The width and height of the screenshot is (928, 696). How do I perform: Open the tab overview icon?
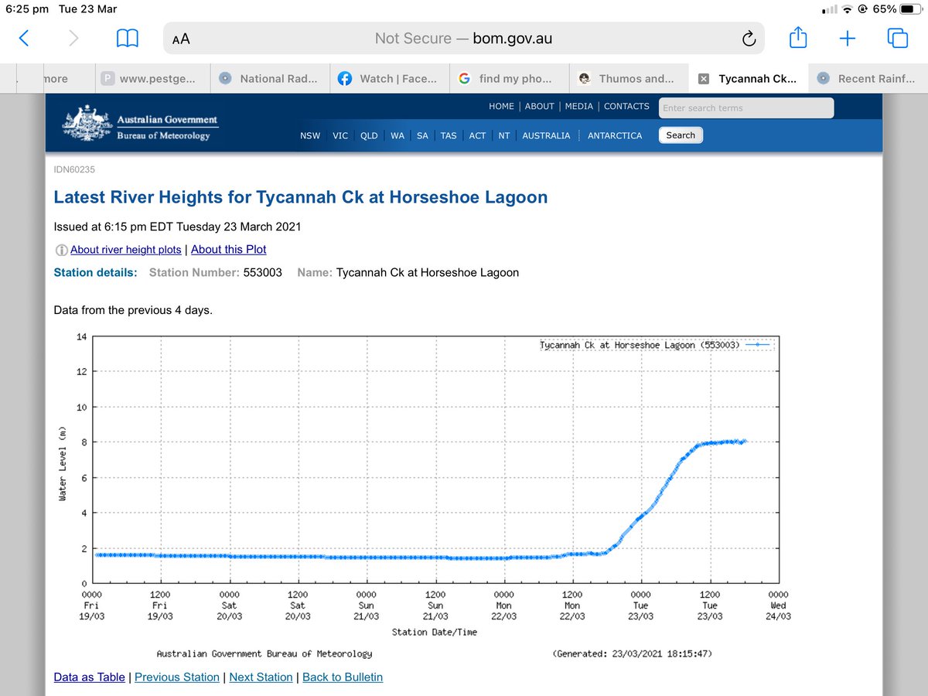(897, 38)
